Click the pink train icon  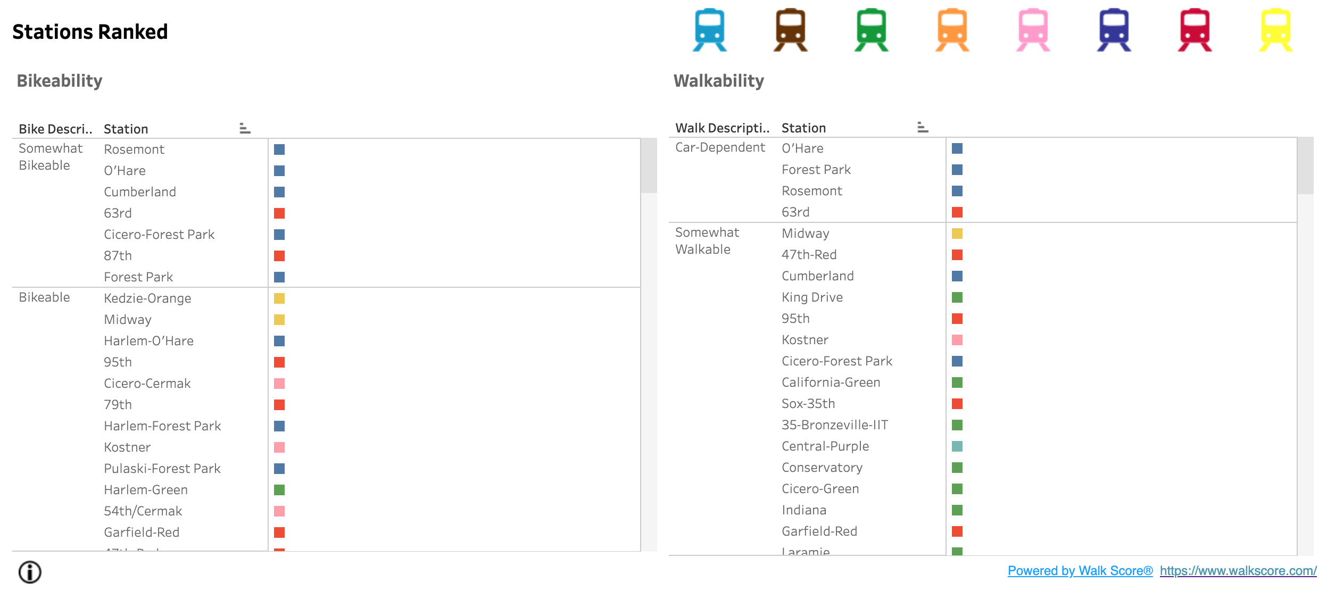pyautogui.click(x=1033, y=30)
